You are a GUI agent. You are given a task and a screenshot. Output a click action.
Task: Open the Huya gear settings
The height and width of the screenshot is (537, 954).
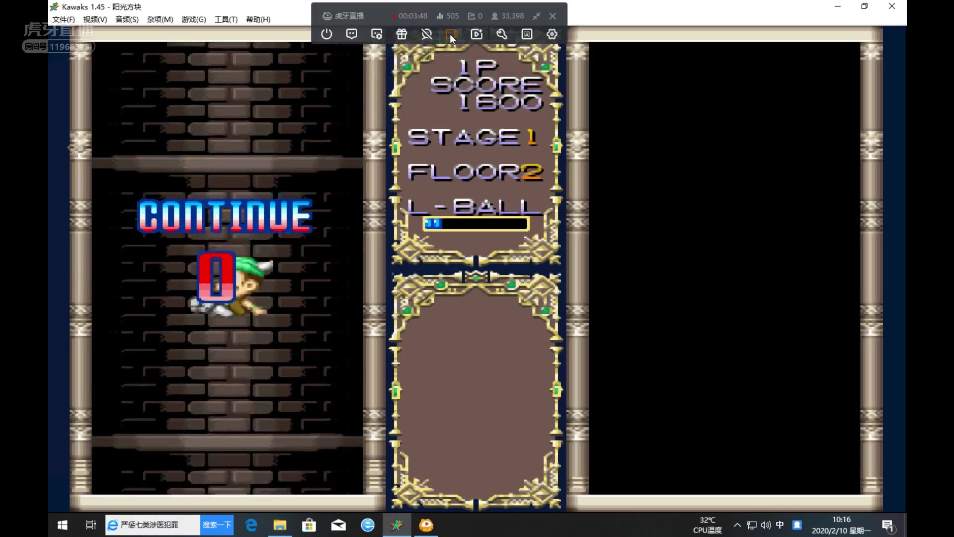point(552,34)
